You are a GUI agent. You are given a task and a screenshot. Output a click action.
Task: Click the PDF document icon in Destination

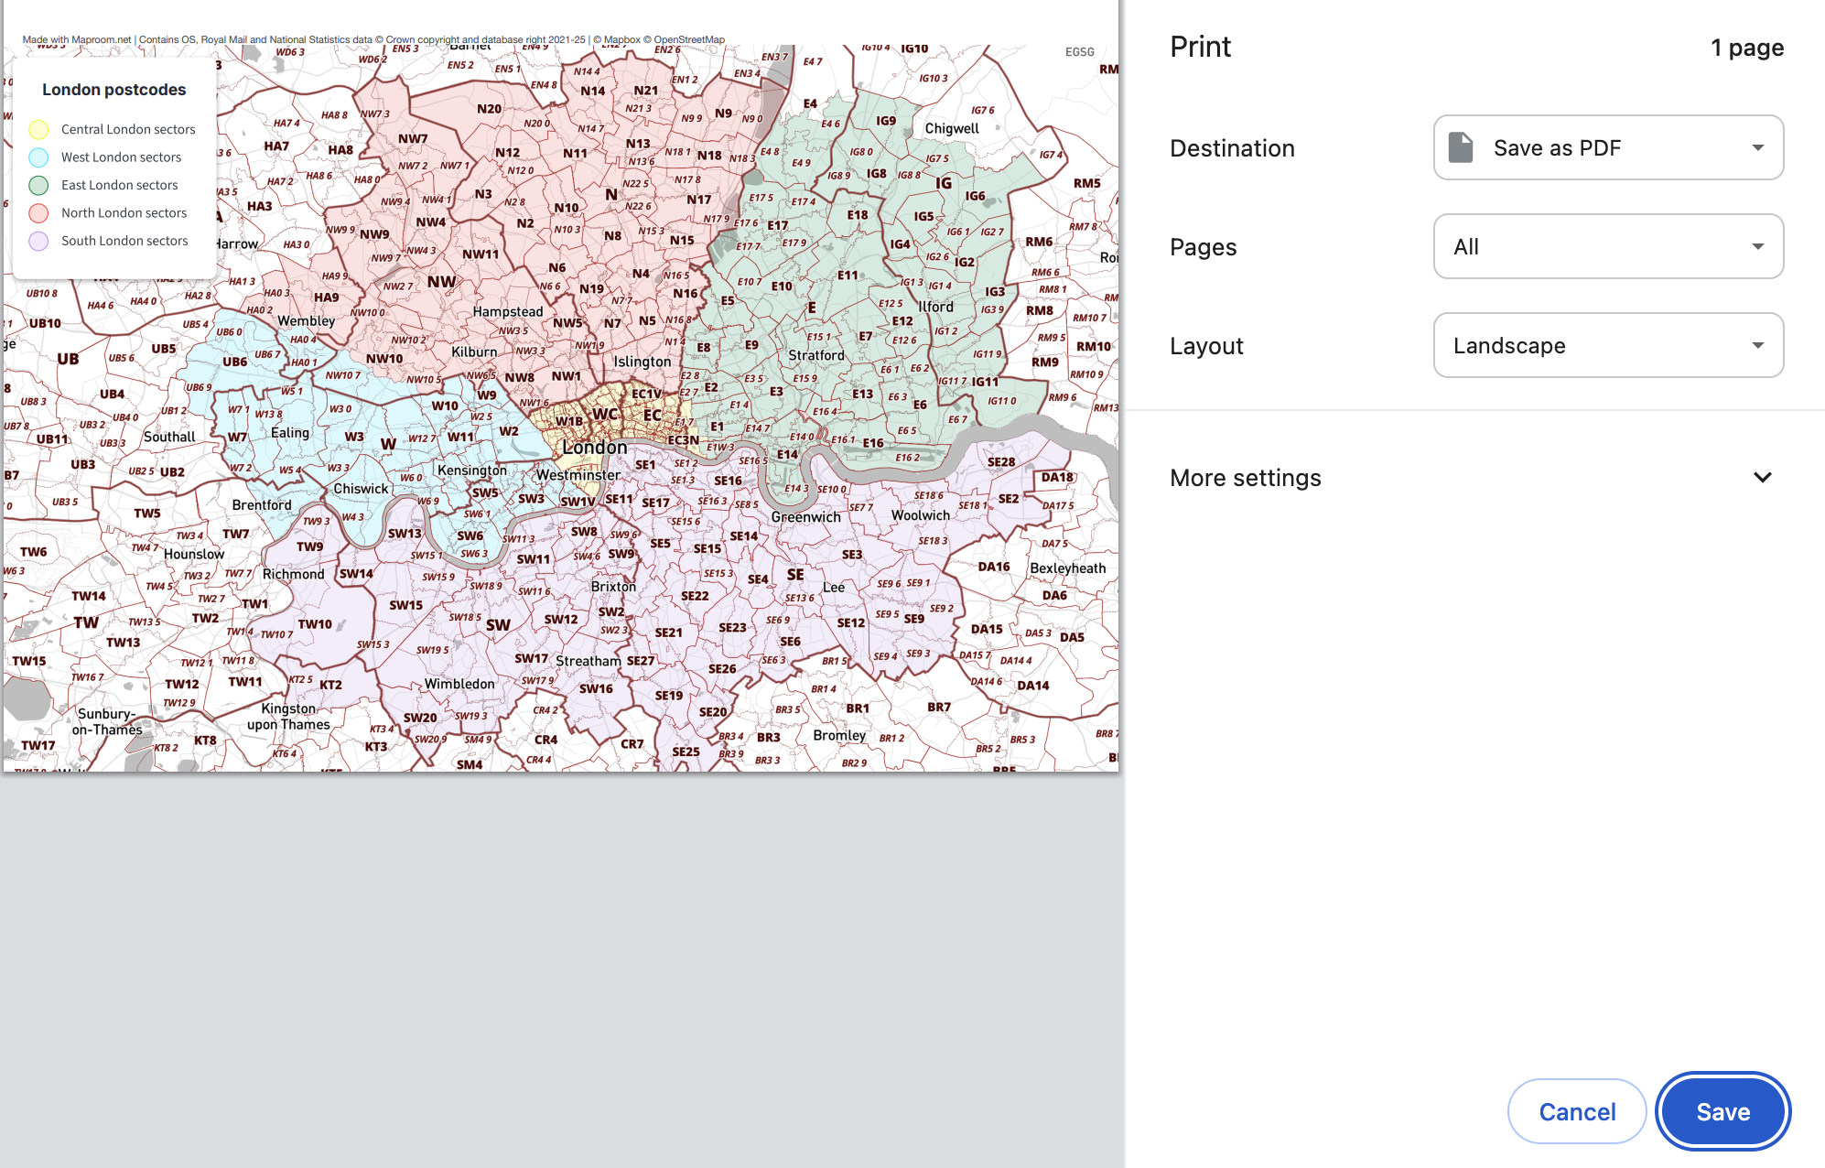click(1461, 147)
